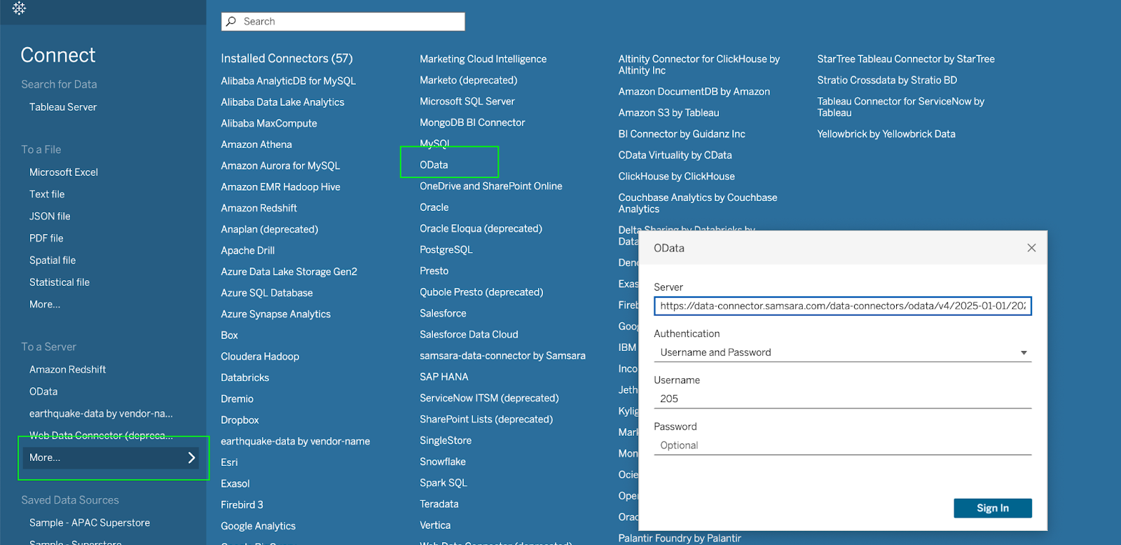Select Spark SQL connector
Viewport: 1121px width, 545px height.
[x=443, y=483]
